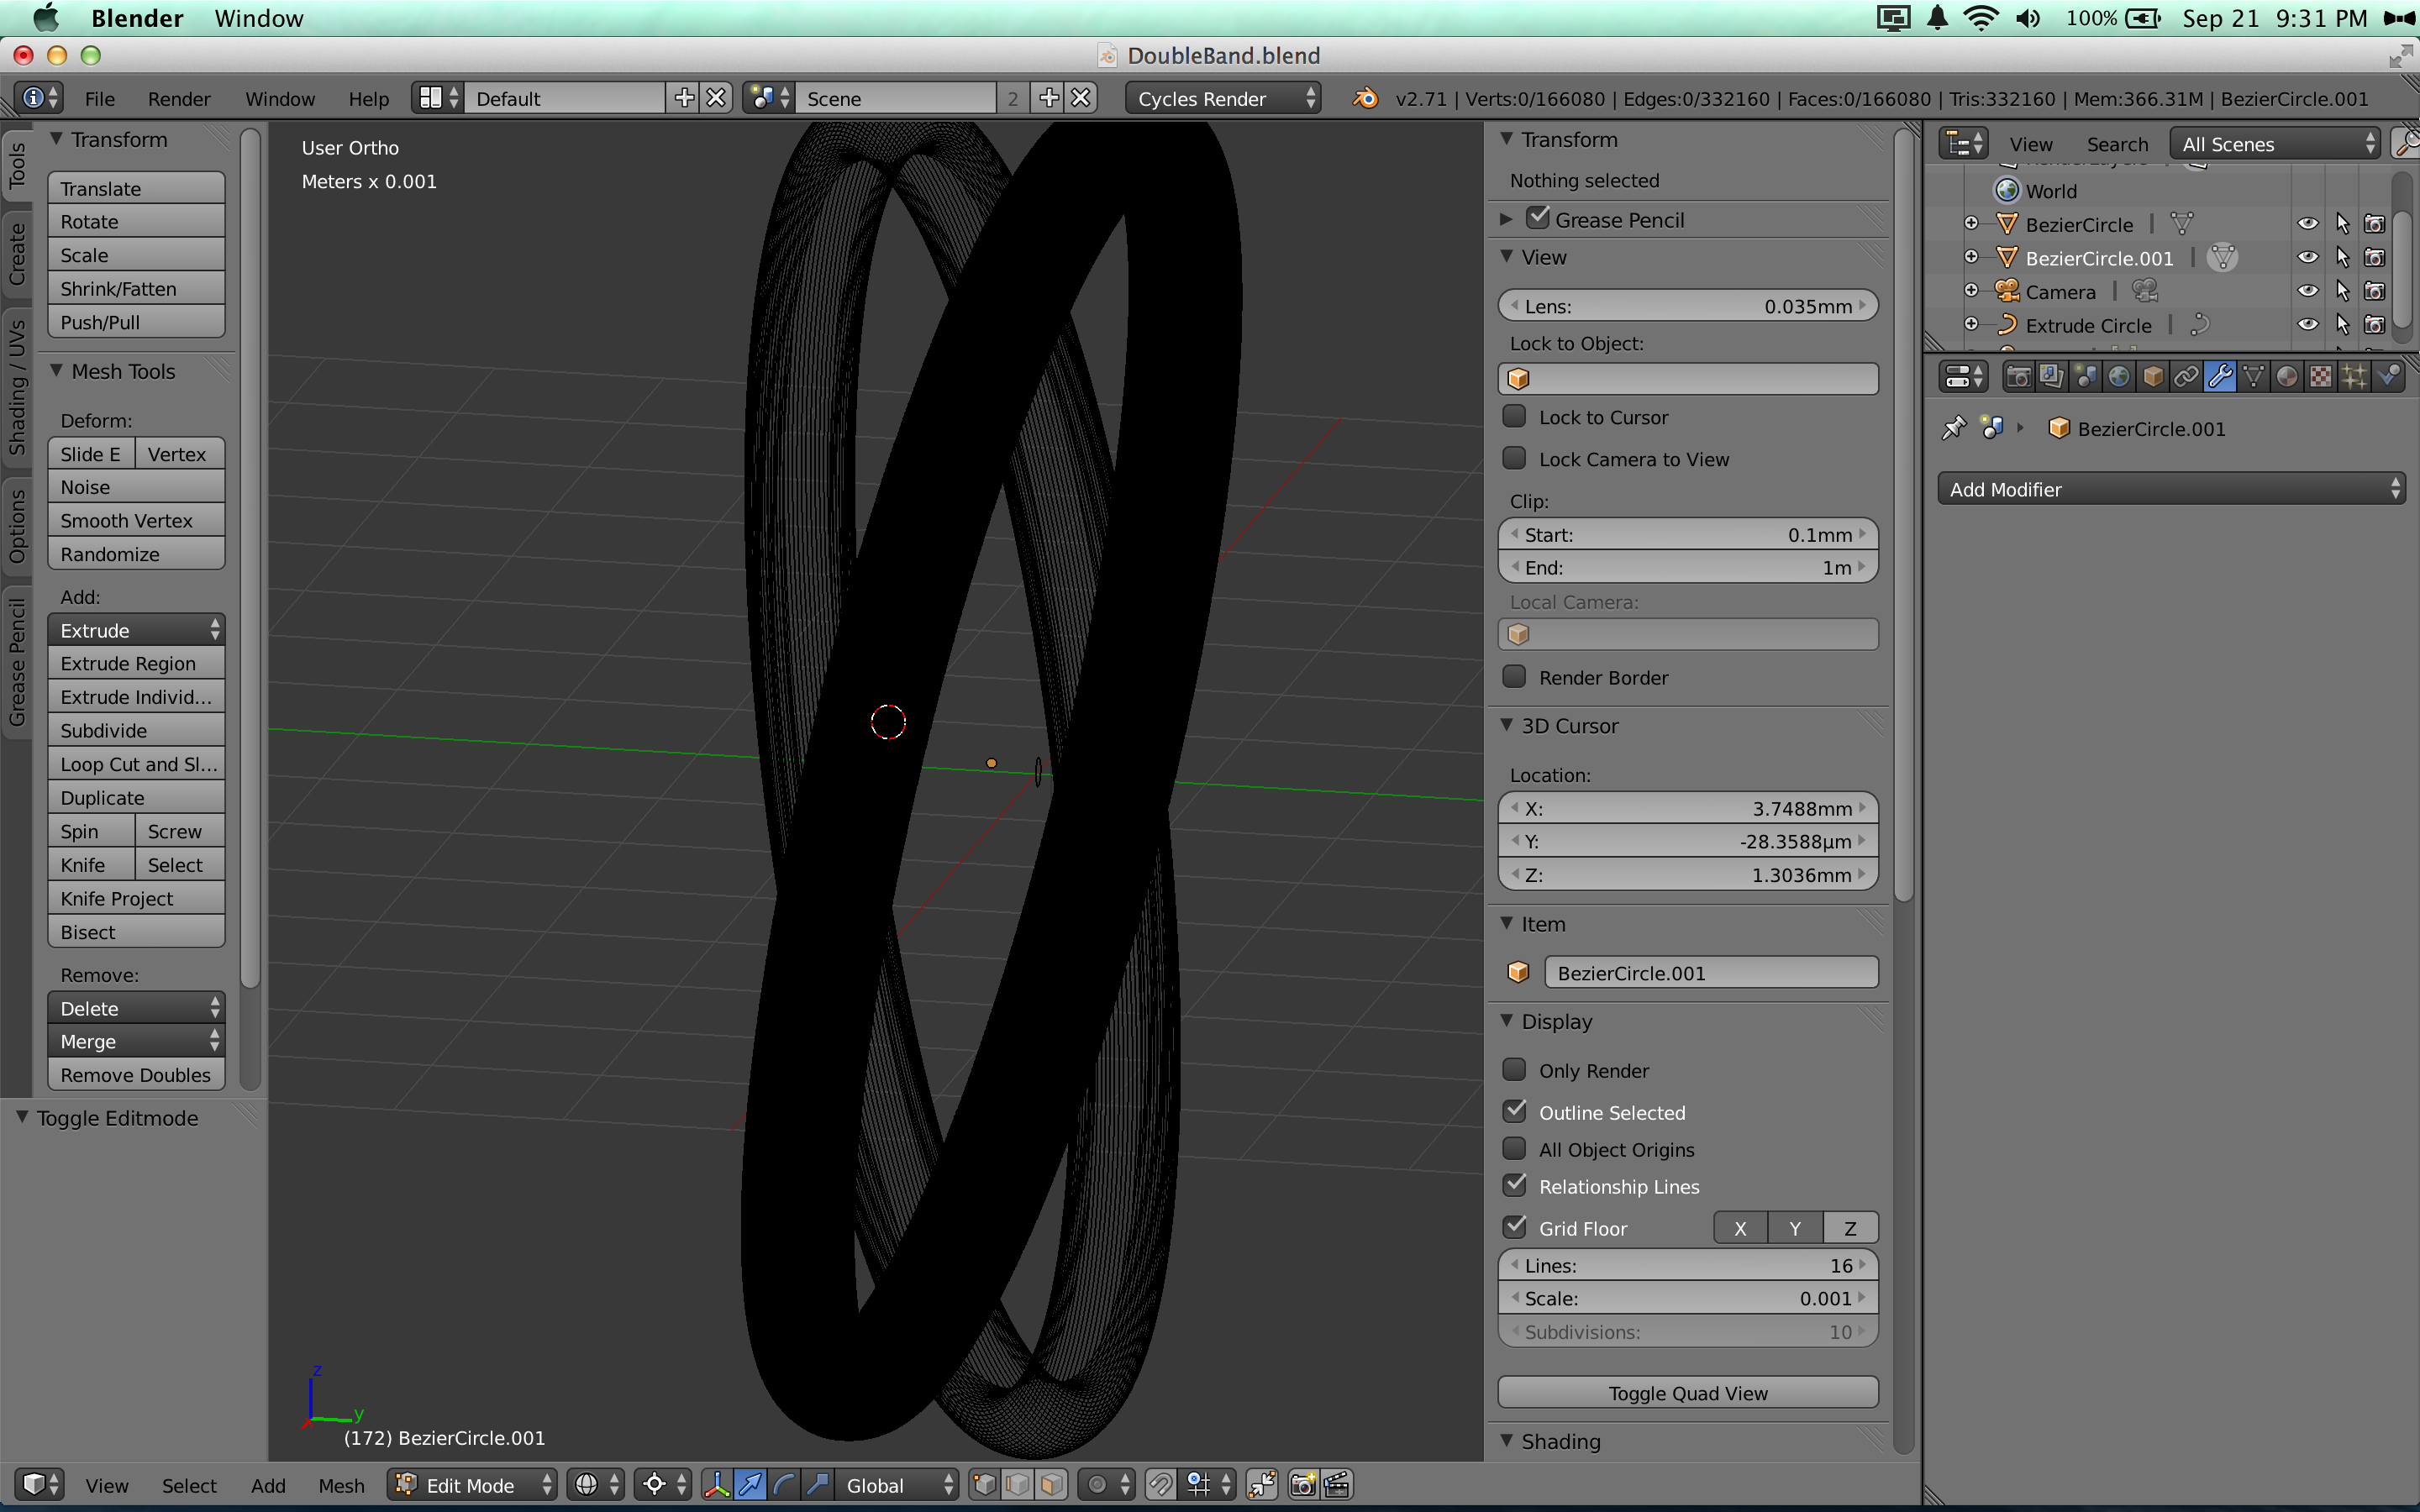Viewport: 2420px width, 1512px height.
Task: Click Toggle Quad View
Action: [x=1688, y=1393]
